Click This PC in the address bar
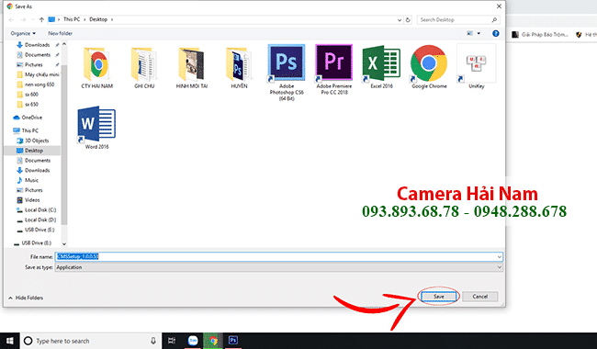 tap(72, 19)
